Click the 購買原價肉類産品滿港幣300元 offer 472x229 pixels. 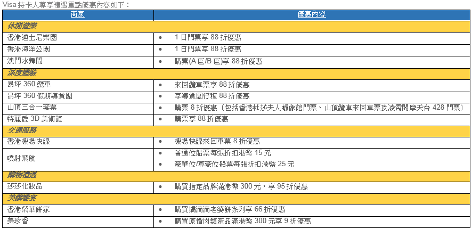point(242,222)
